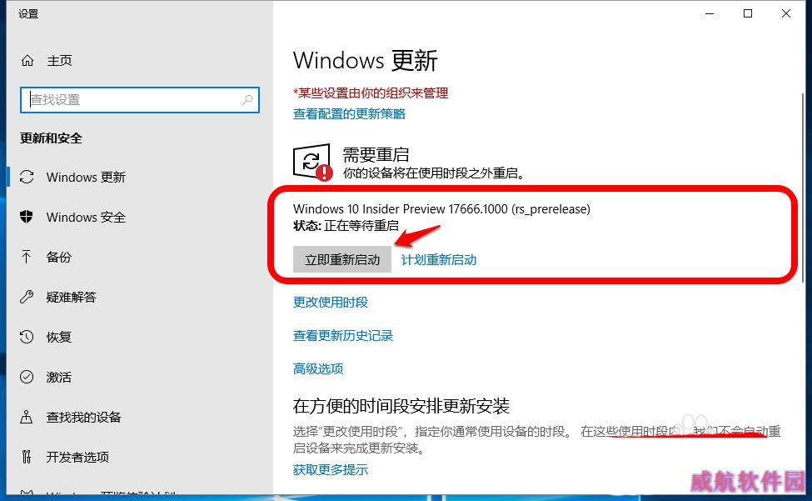Screen dimensions: 812x501
Task: Open 查看更新历史记录 link
Action: tap(343, 335)
